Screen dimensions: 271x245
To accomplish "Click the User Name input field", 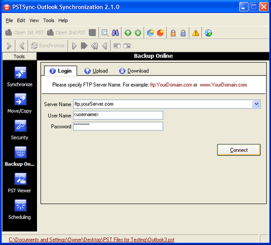I will [x=118, y=115].
